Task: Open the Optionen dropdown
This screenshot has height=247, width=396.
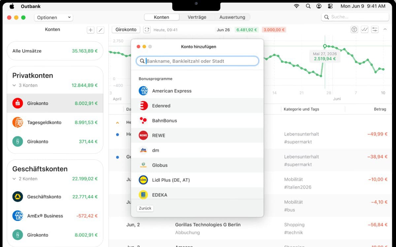Action: pos(53,17)
